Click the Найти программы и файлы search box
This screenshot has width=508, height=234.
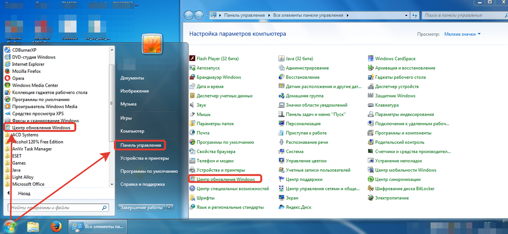pyautogui.click(x=58, y=207)
